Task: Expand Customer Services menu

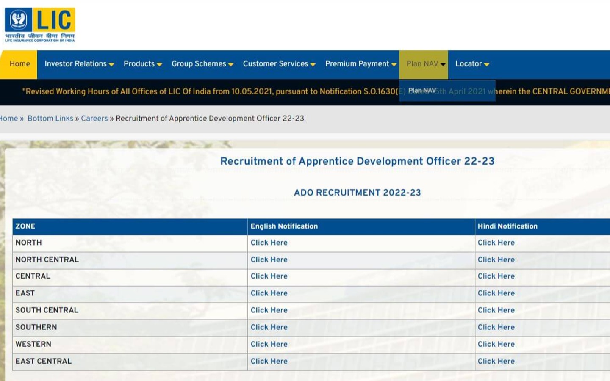Action: tap(279, 64)
